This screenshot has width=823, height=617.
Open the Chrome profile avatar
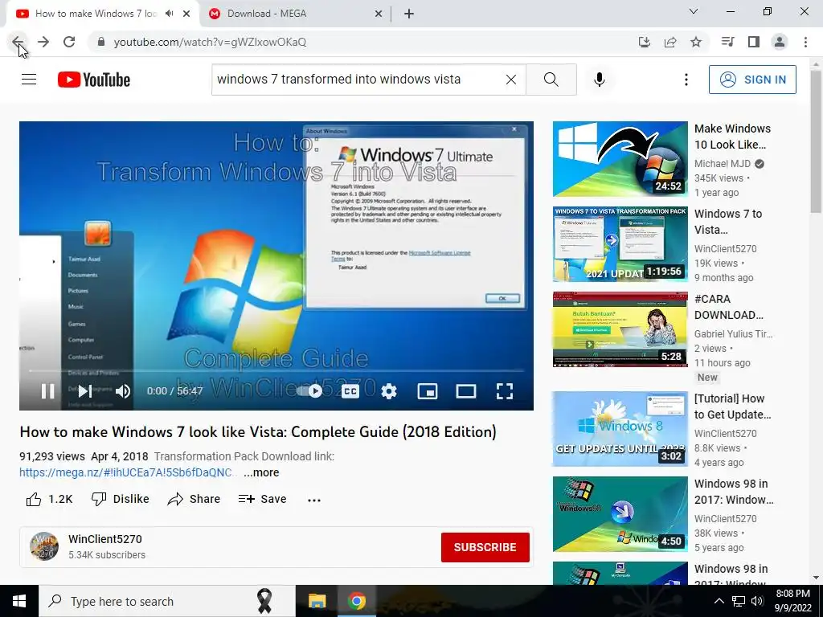780,42
